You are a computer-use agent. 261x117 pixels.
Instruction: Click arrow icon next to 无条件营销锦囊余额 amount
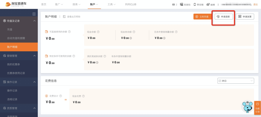tap(164, 38)
